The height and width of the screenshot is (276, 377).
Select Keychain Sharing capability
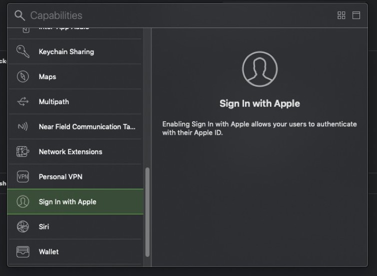[x=66, y=52]
